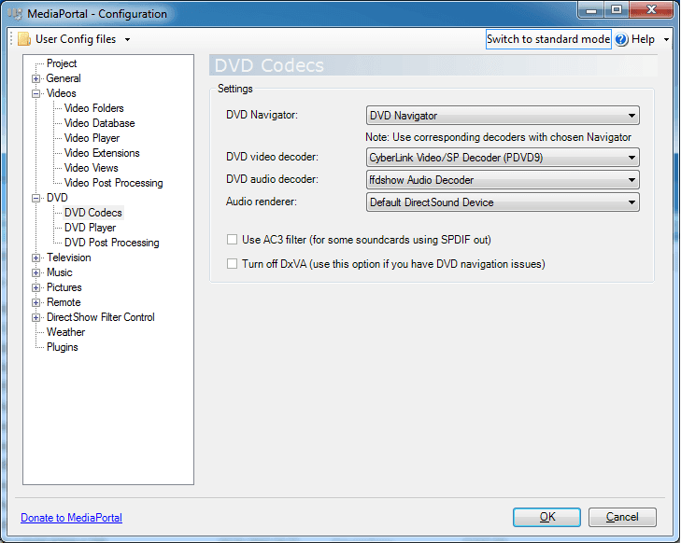Expand the Pictures tree node
The image size is (681, 543).
point(36,288)
